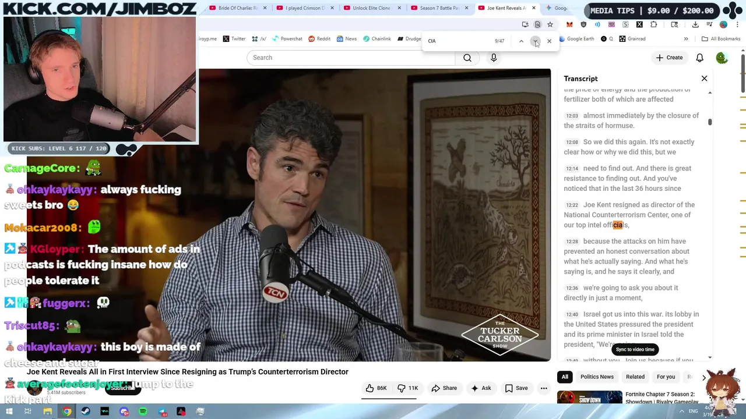Open the Ask AI button
Screen dimensions: 746x419
(481, 388)
